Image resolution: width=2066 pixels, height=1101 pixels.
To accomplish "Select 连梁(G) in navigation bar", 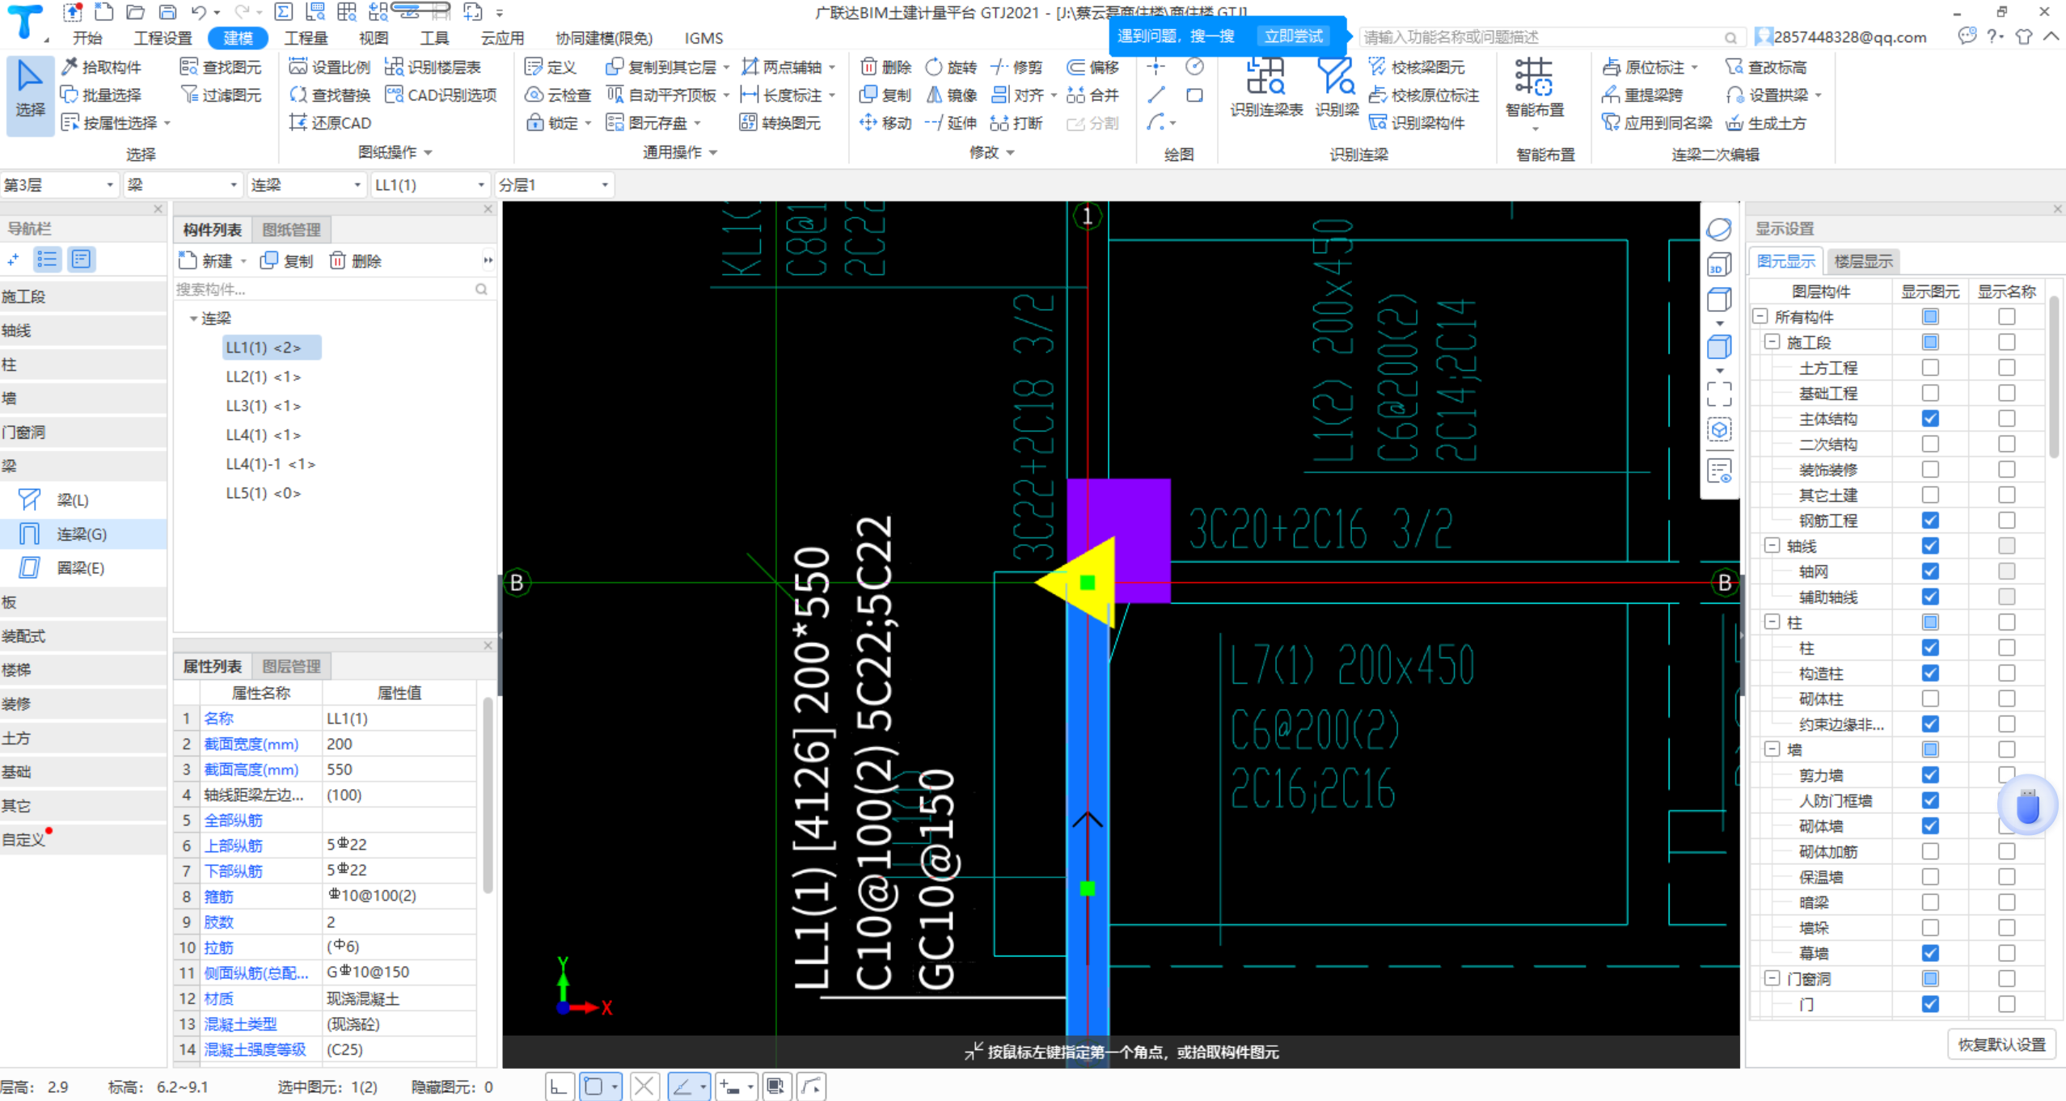I will [82, 534].
